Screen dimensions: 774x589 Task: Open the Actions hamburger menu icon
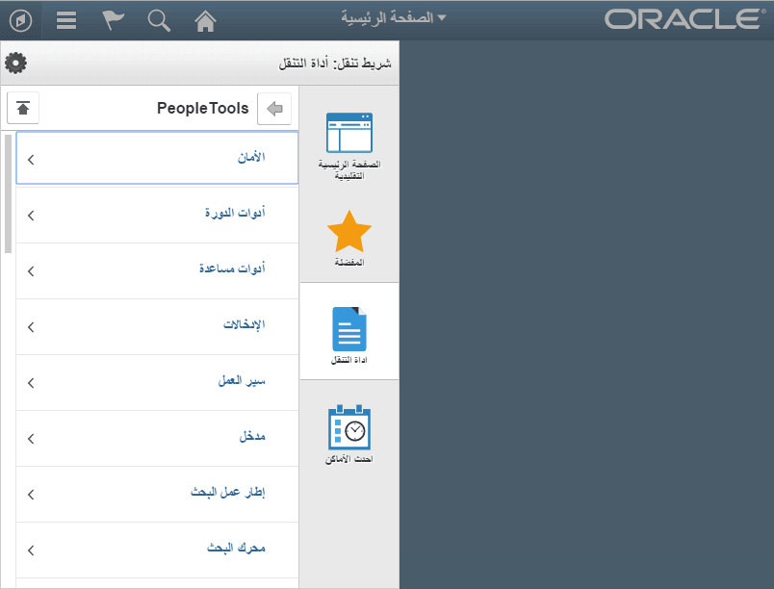65,19
